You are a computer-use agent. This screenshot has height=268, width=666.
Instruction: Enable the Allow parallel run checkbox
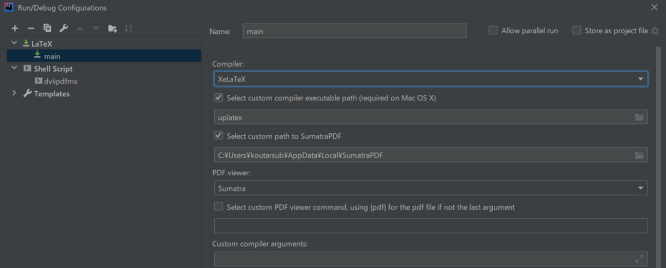click(x=493, y=31)
